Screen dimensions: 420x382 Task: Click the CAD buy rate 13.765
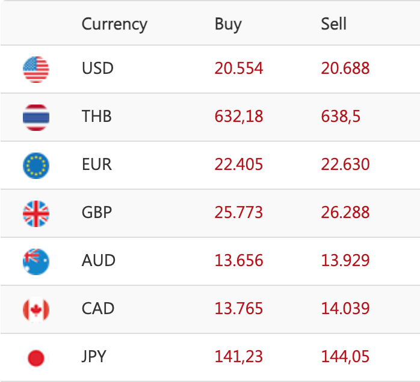point(239,309)
